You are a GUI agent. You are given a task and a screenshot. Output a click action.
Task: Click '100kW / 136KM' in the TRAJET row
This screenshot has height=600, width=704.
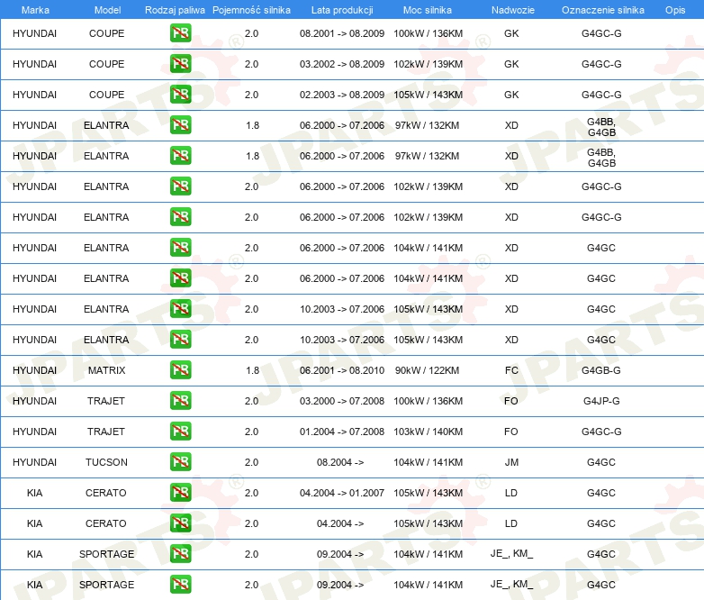click(428, 401)
